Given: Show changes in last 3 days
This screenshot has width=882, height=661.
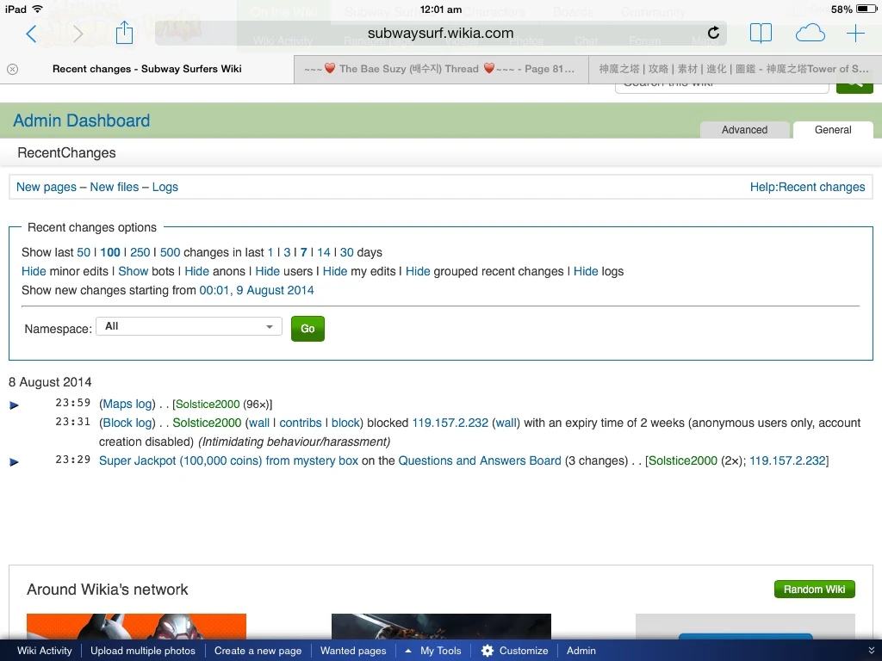Looking at the screenshot, I should pos(287,252).
